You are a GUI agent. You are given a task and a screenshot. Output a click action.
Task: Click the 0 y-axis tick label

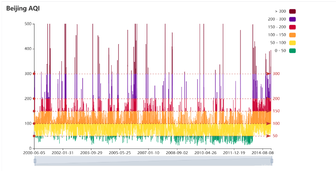click(30, 148)
